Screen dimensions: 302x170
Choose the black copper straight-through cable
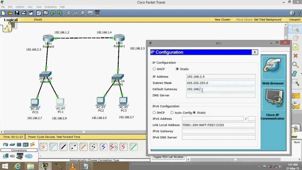63,147
